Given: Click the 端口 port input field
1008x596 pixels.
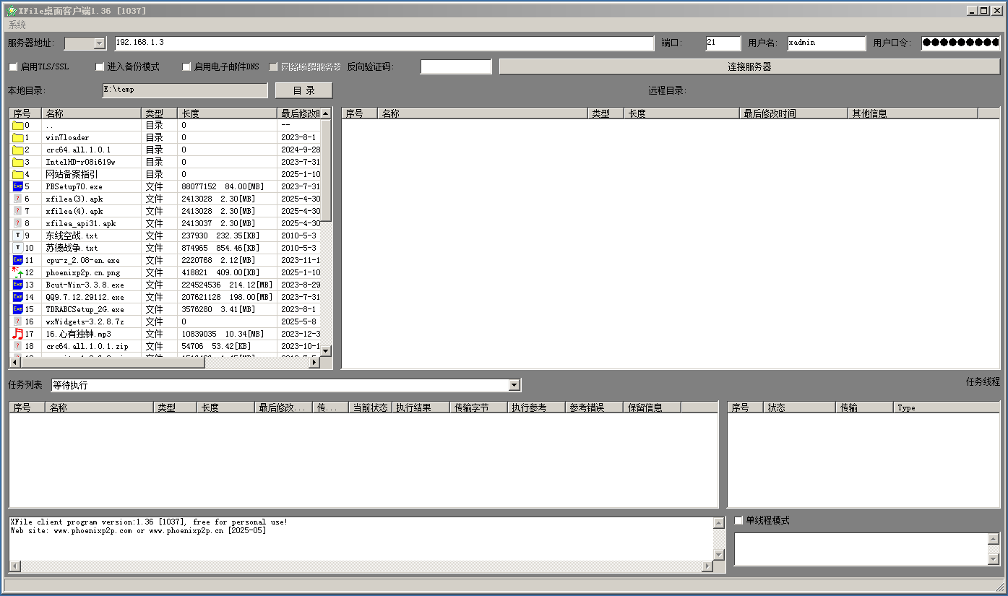Looking at the screenshot, I should pyautogui.click(x=723, y=43).
